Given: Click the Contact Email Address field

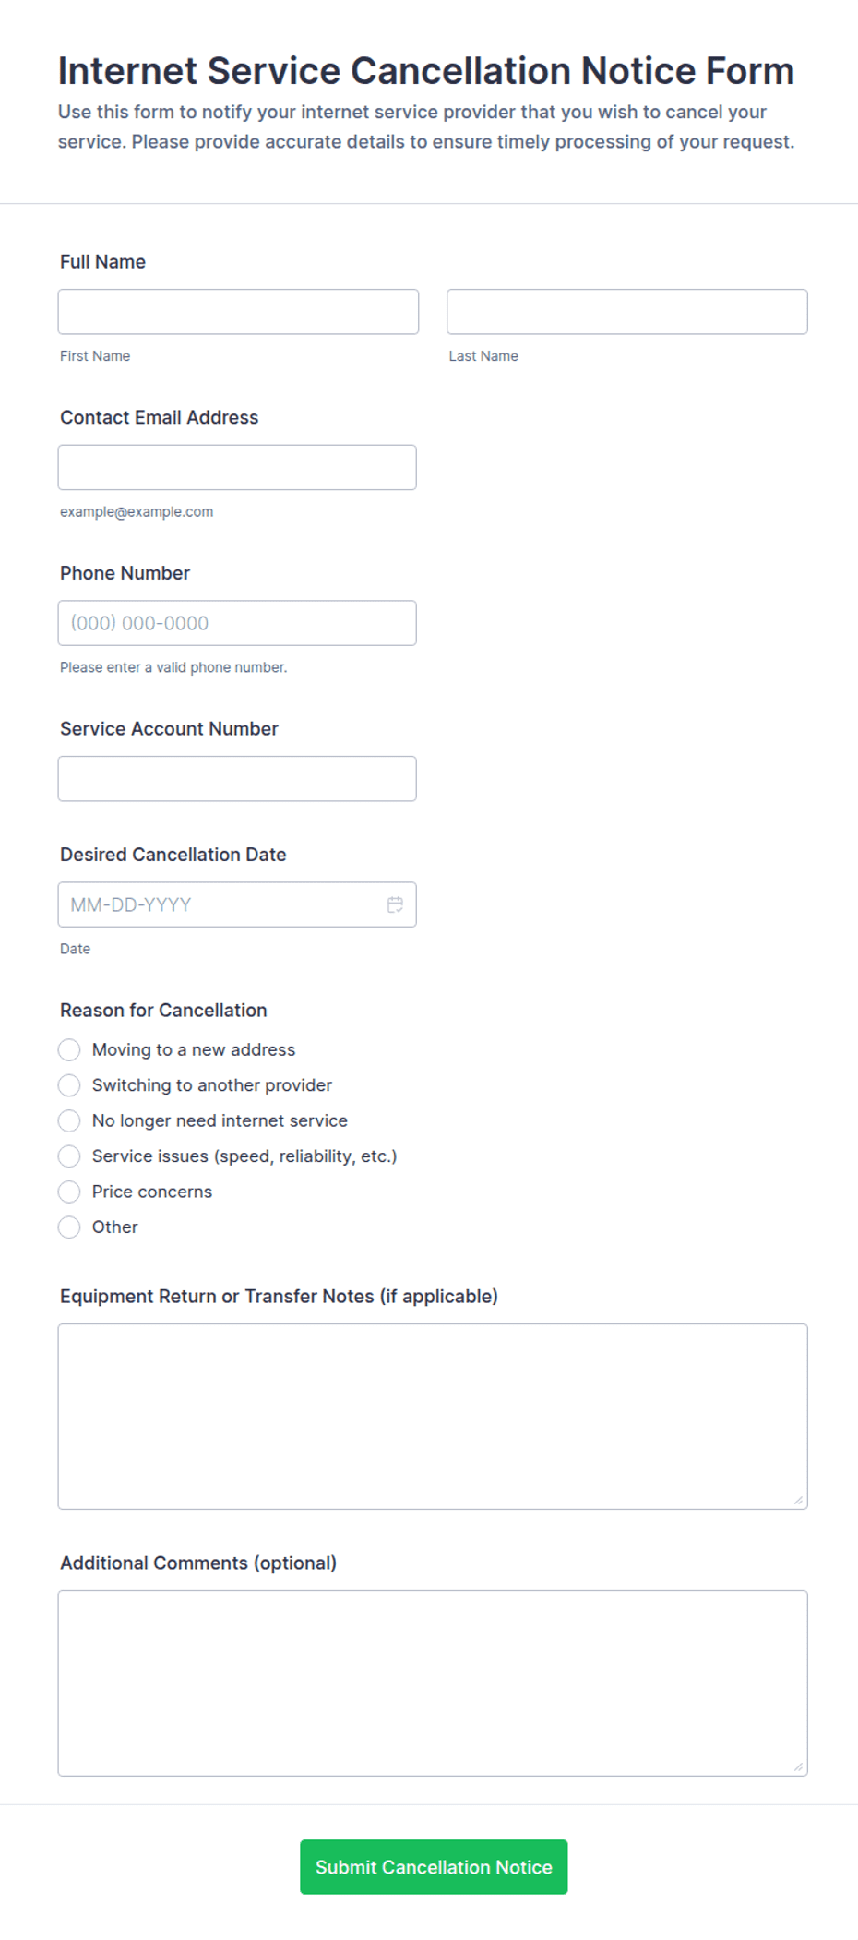Looking at the screenshot, I should pyautogui.click(x=237, y=468).
